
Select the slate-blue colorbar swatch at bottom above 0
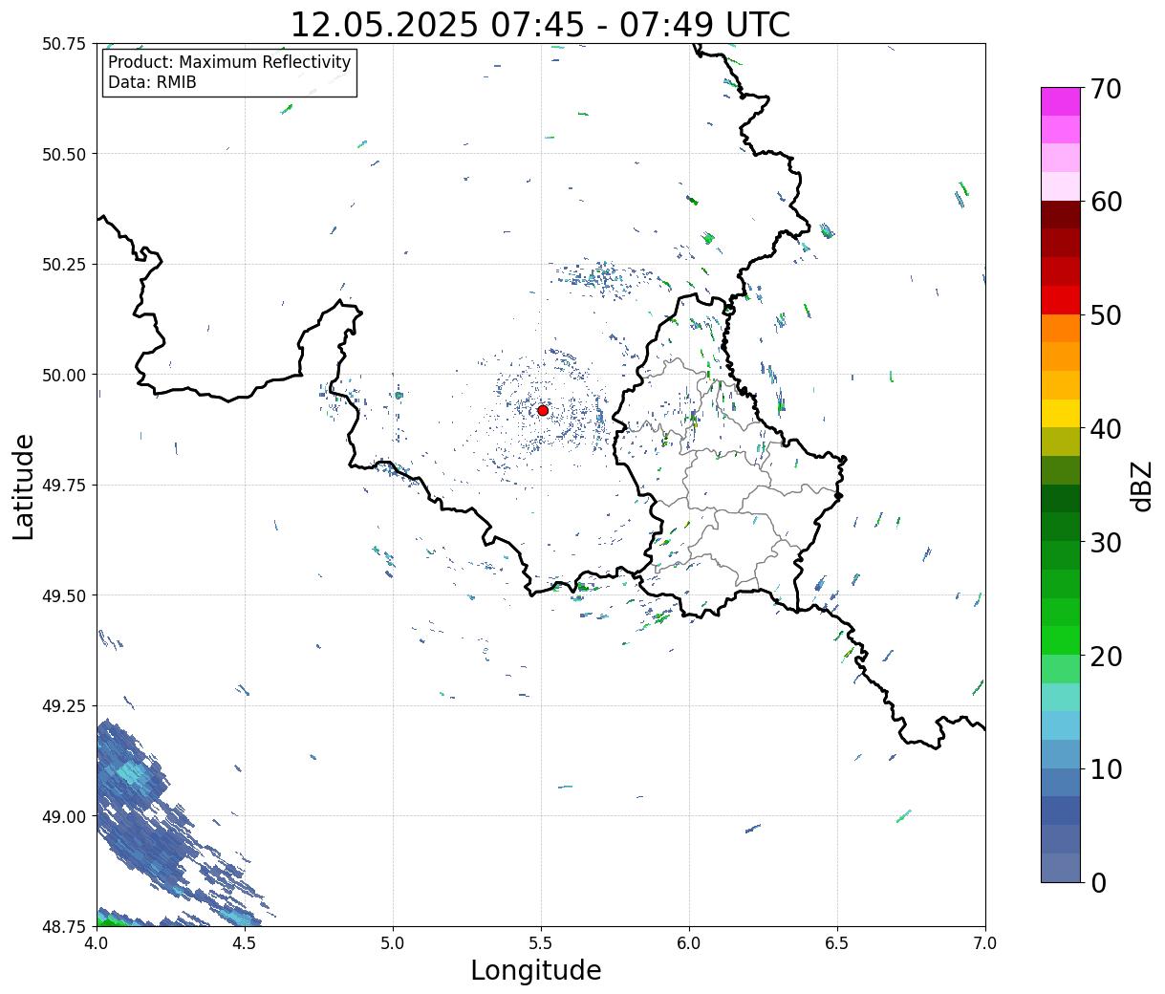point(1061,867)
